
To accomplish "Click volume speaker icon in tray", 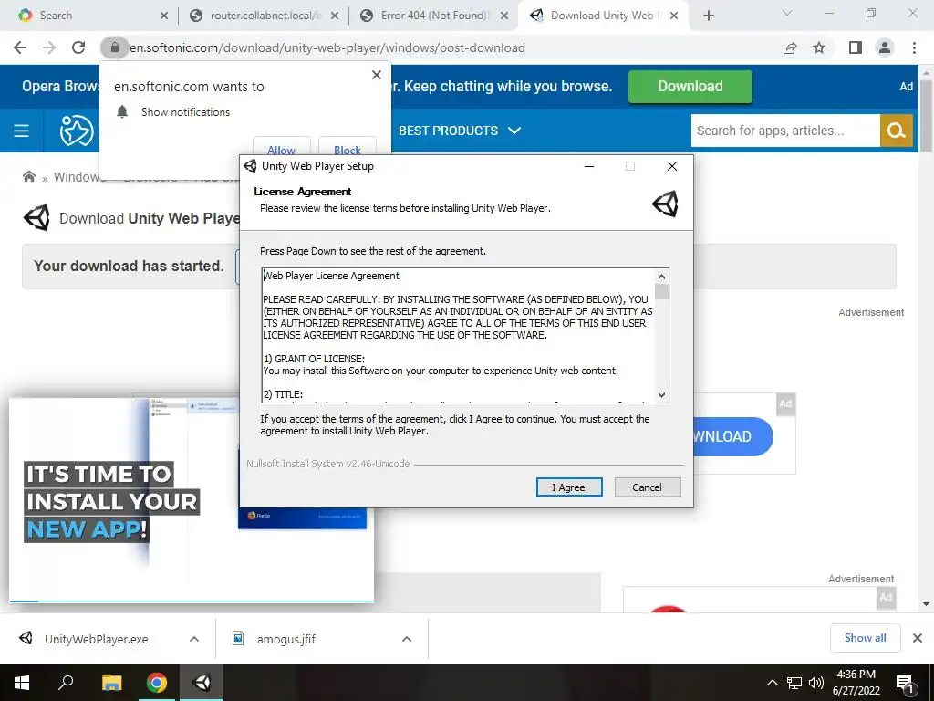I will pos(816,683).
